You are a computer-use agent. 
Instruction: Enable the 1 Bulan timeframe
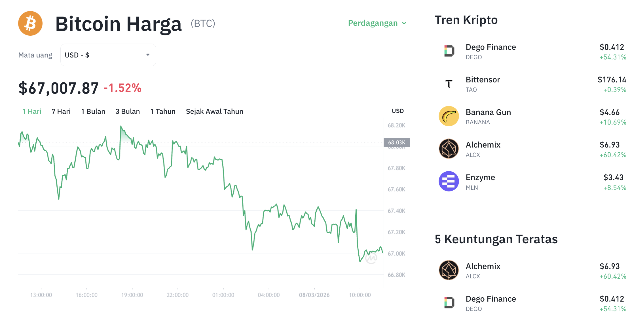coord(93,111)
